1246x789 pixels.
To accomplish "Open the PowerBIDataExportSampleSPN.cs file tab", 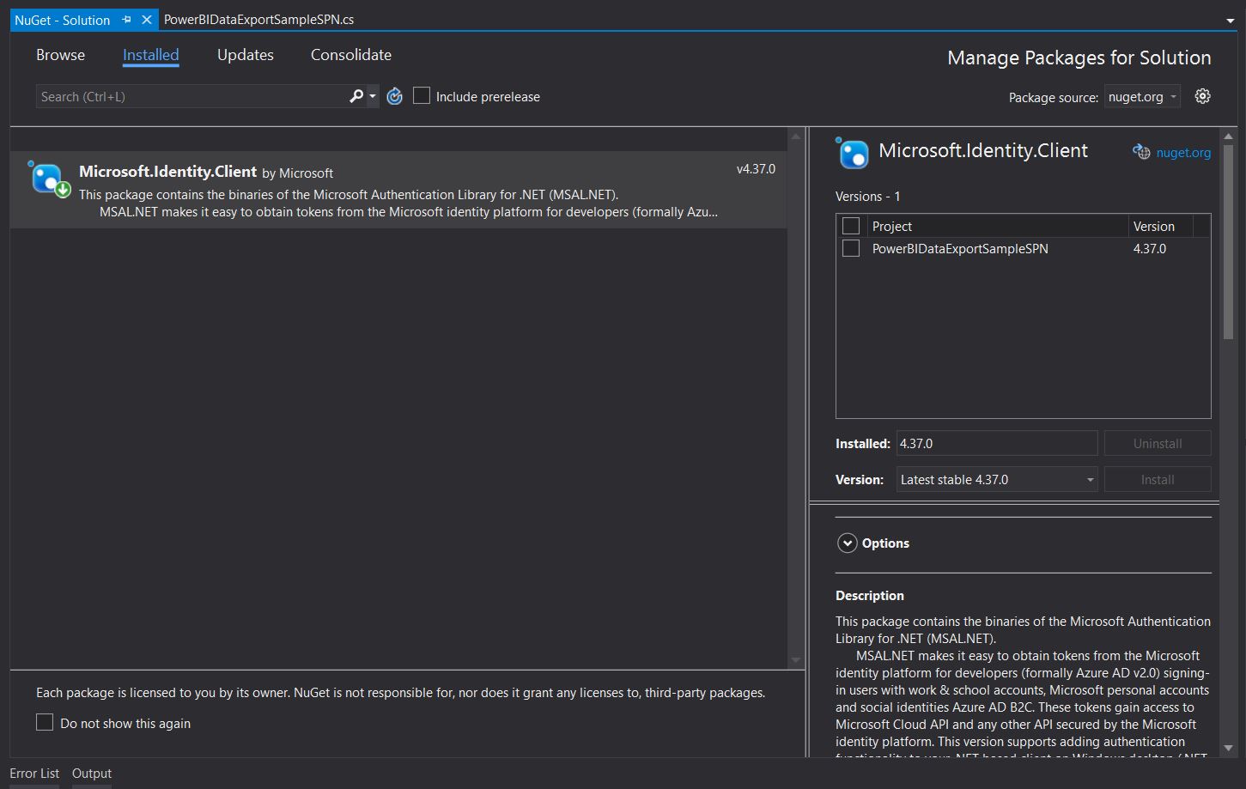I will 258,20.
